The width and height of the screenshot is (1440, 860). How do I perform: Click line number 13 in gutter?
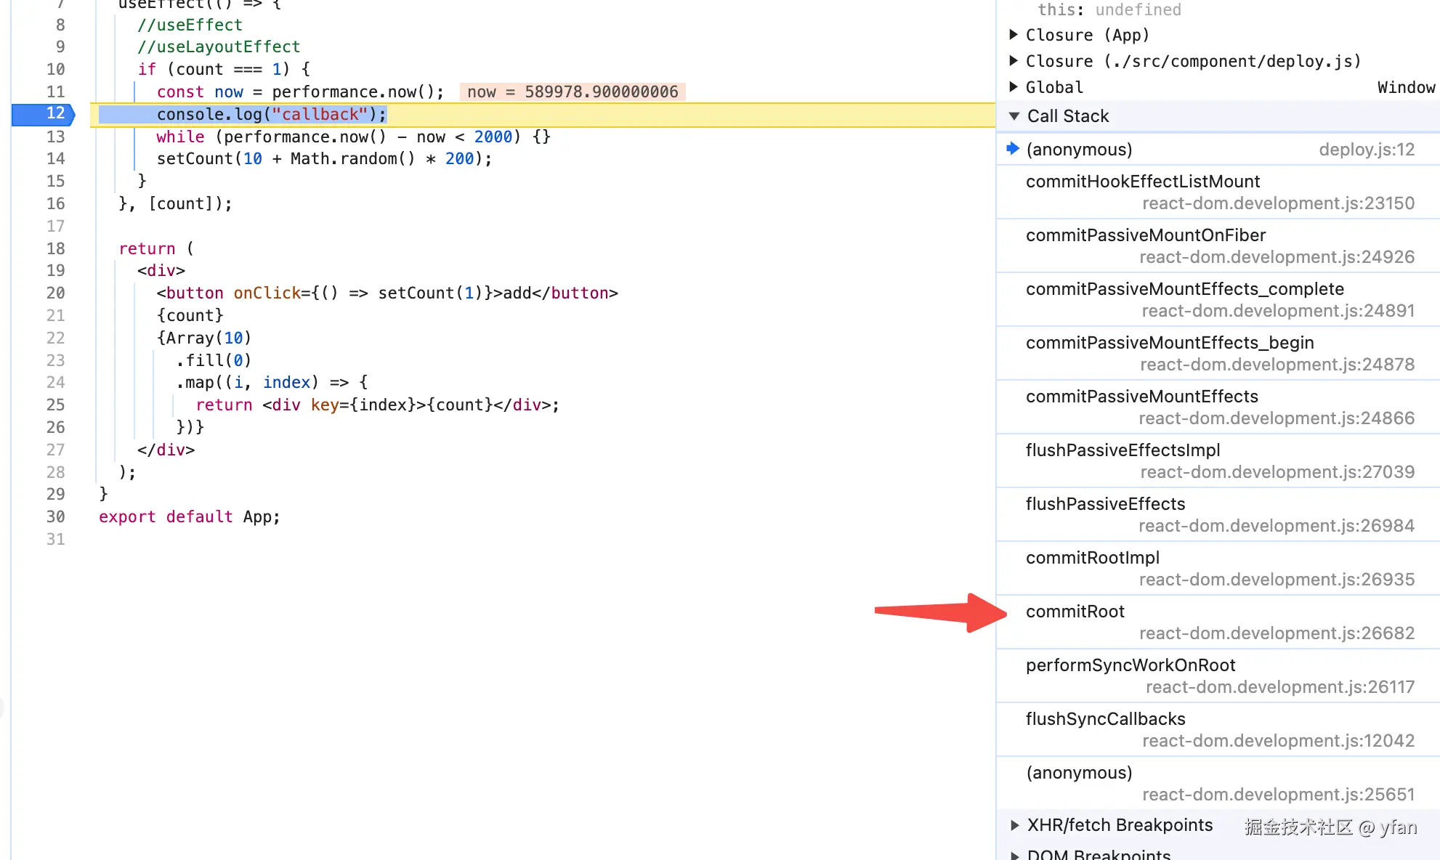[55, 137]
